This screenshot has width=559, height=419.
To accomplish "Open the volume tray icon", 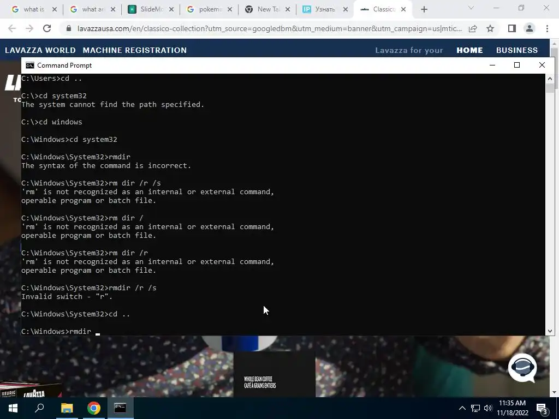I will [488, 408].
